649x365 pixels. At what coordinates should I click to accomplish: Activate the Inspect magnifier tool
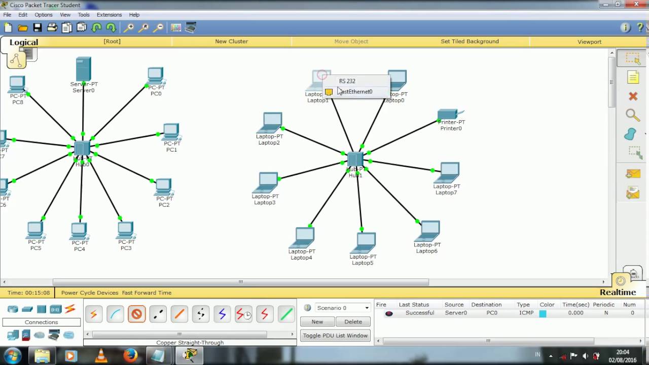click(633, 115)
